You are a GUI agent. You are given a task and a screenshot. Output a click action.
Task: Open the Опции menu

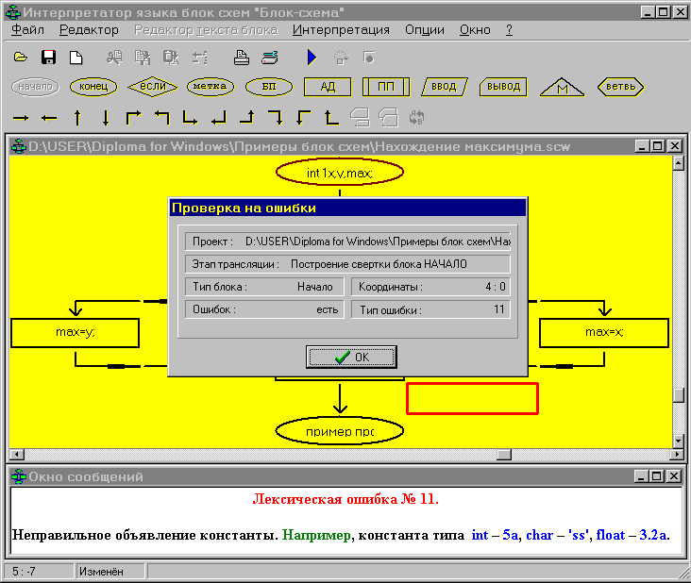point(424,29)
